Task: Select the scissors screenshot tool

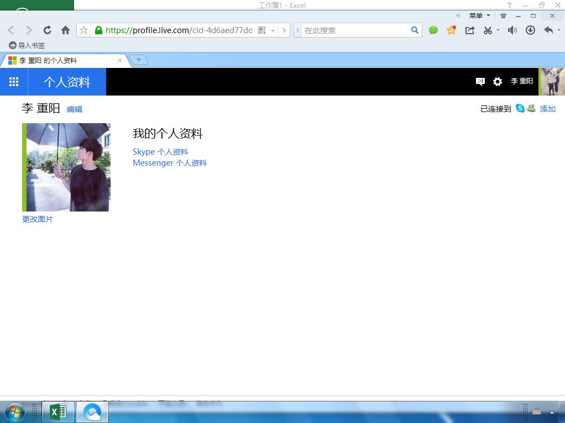Action: coord(488,30)
